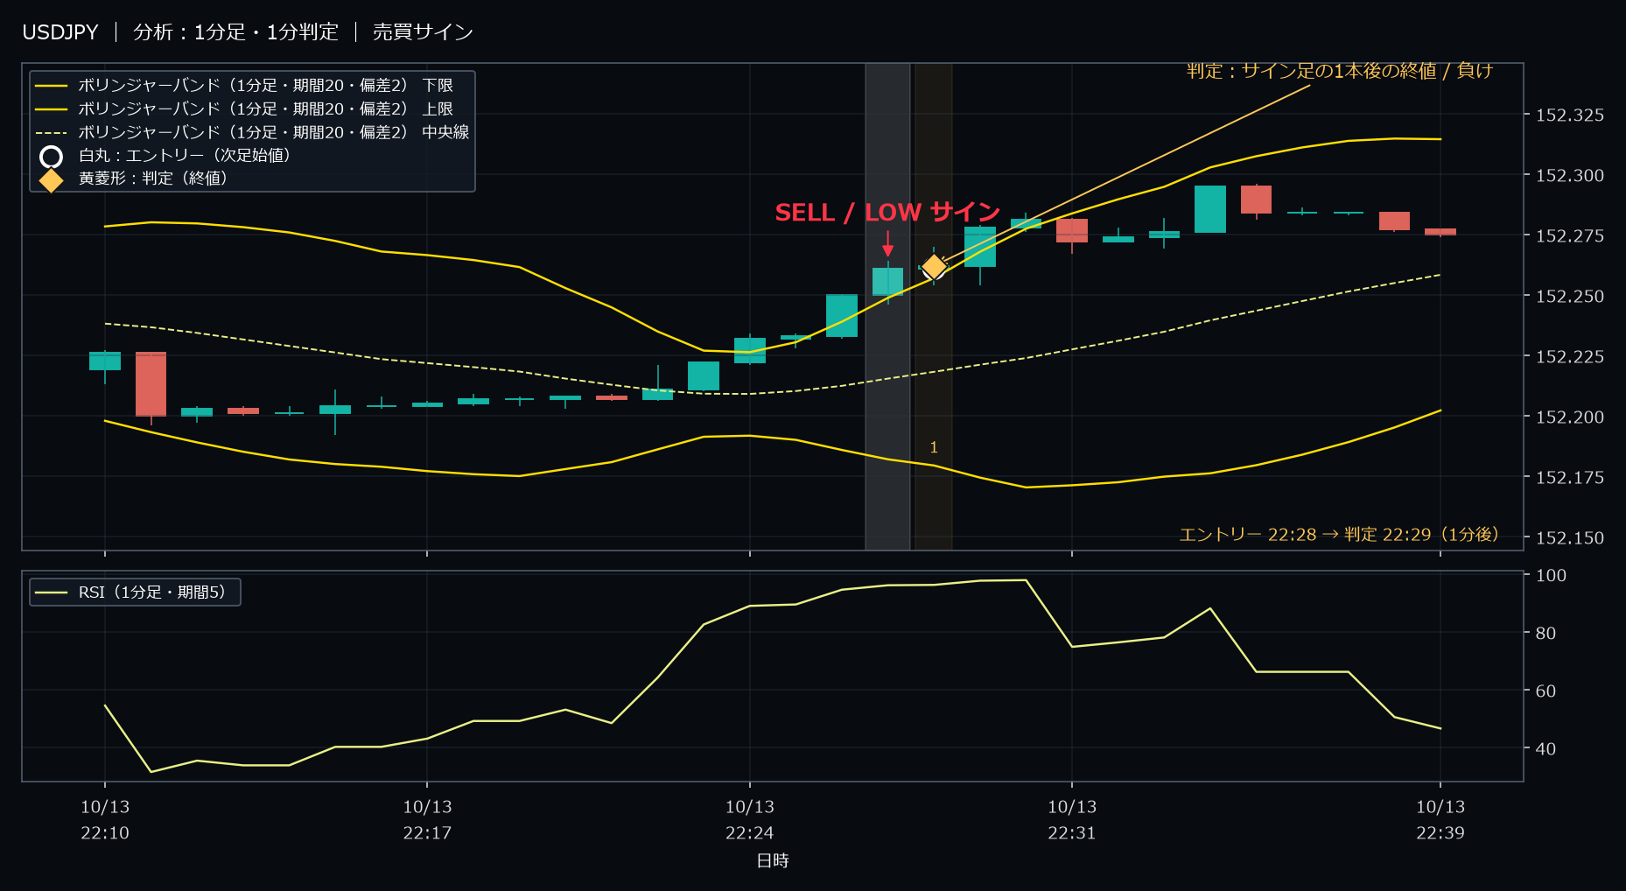This screenshot has width=1626, height=891.
Task: Click the RSI legend line sample
Action: tap(52, 593)
